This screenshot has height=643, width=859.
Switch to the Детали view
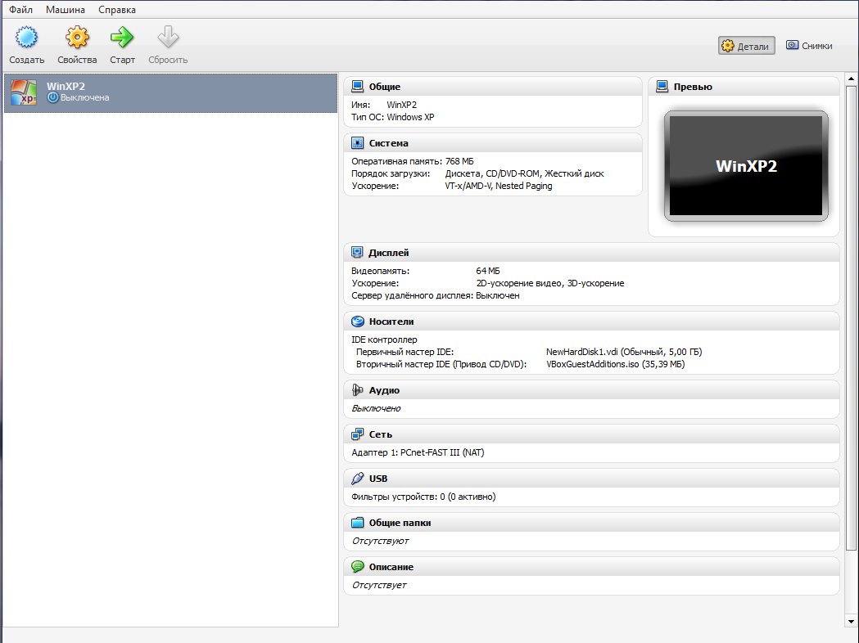pos(746,47)
